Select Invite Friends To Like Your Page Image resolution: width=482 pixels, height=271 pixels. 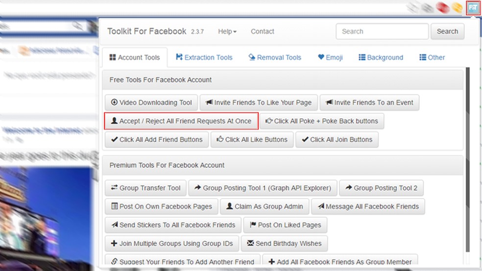point(259,103)
